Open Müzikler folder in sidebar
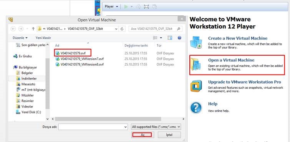Screen dimensions: 290x142 click(x=25, y=96)
